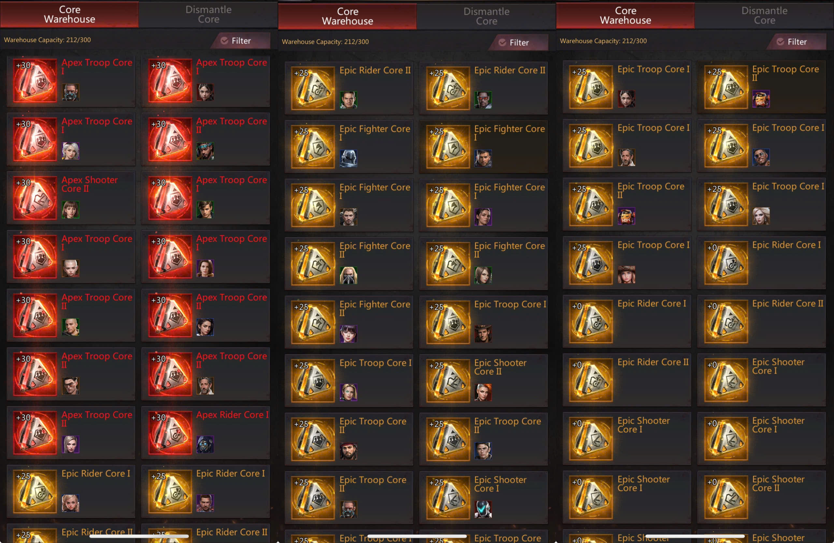Tap the bald-headed hero portrait on Apex Troop Core
The height and width of the screenshot is (543, 834).
pos(70,268)
